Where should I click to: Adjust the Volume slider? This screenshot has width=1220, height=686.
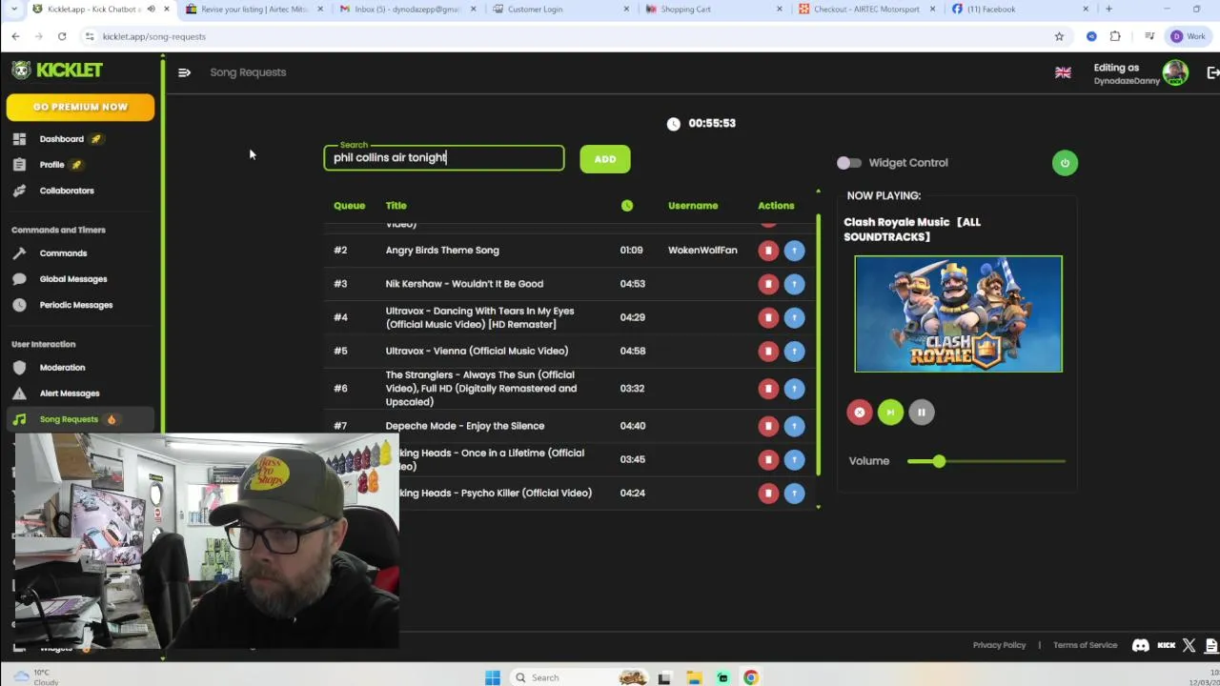[986, 461]
